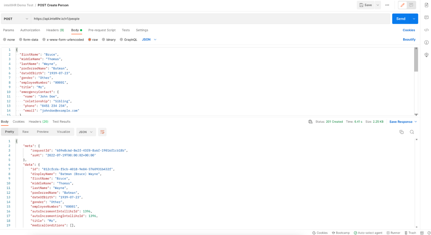Switch to comment mode beside the pencil icon
This screenshot has width=431, height=235.
click(x=411, y=5)
